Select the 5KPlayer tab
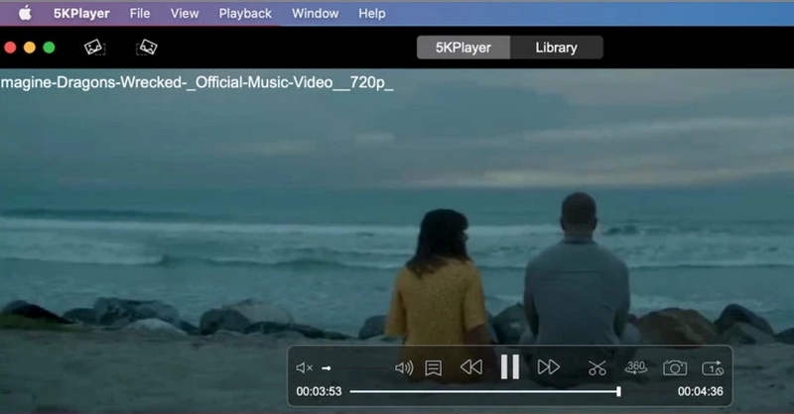The image size is (794, 414). pyautogui.click(x=463, y=48)
